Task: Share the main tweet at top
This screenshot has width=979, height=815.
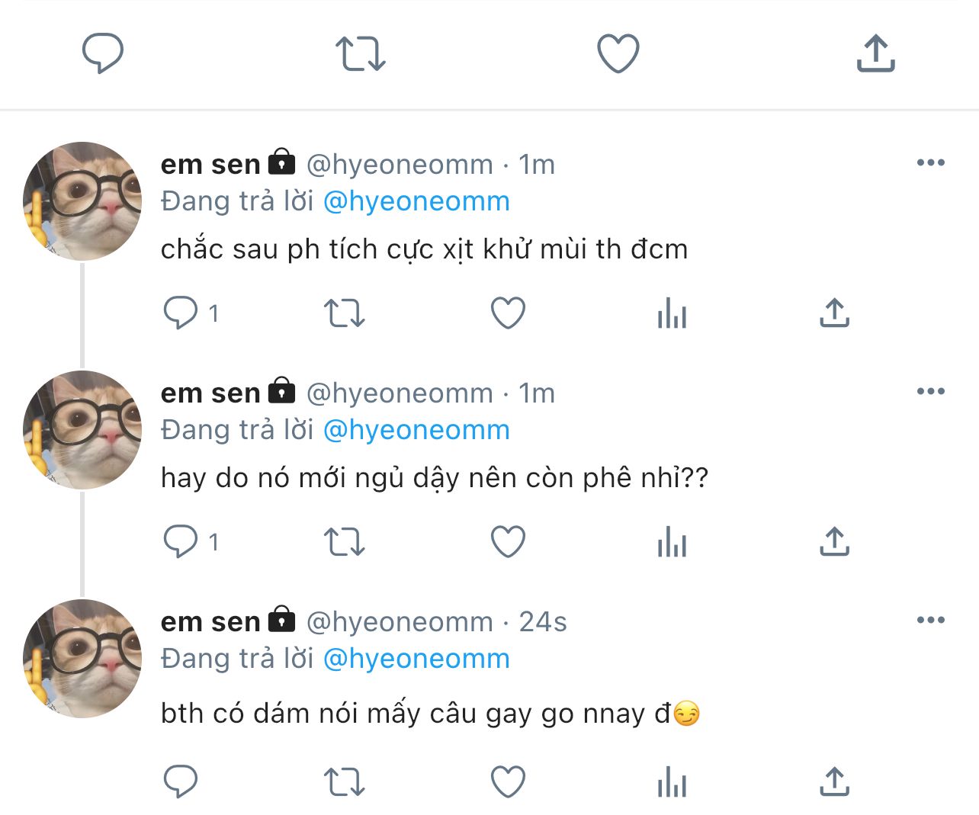Action: [x=875, y=53]
